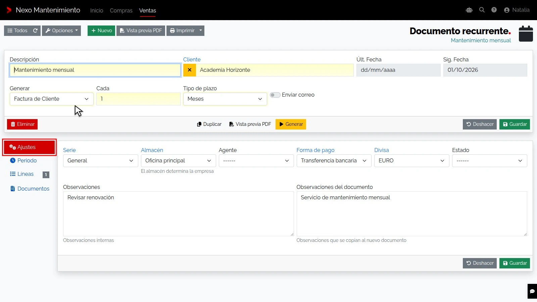537x302 pixels.
Task: Click the reload arrow next to Todos
Action: pos(35,31)
